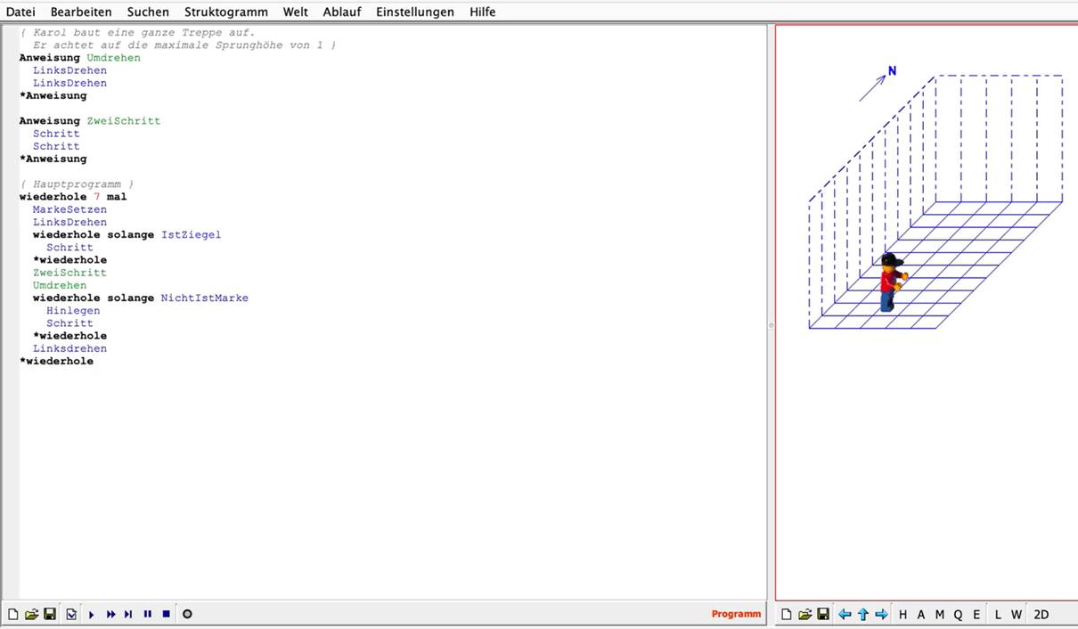Click the round breakpoint marker icon
The height and width of the screenshot is (629, 1078).
(187, 614)
